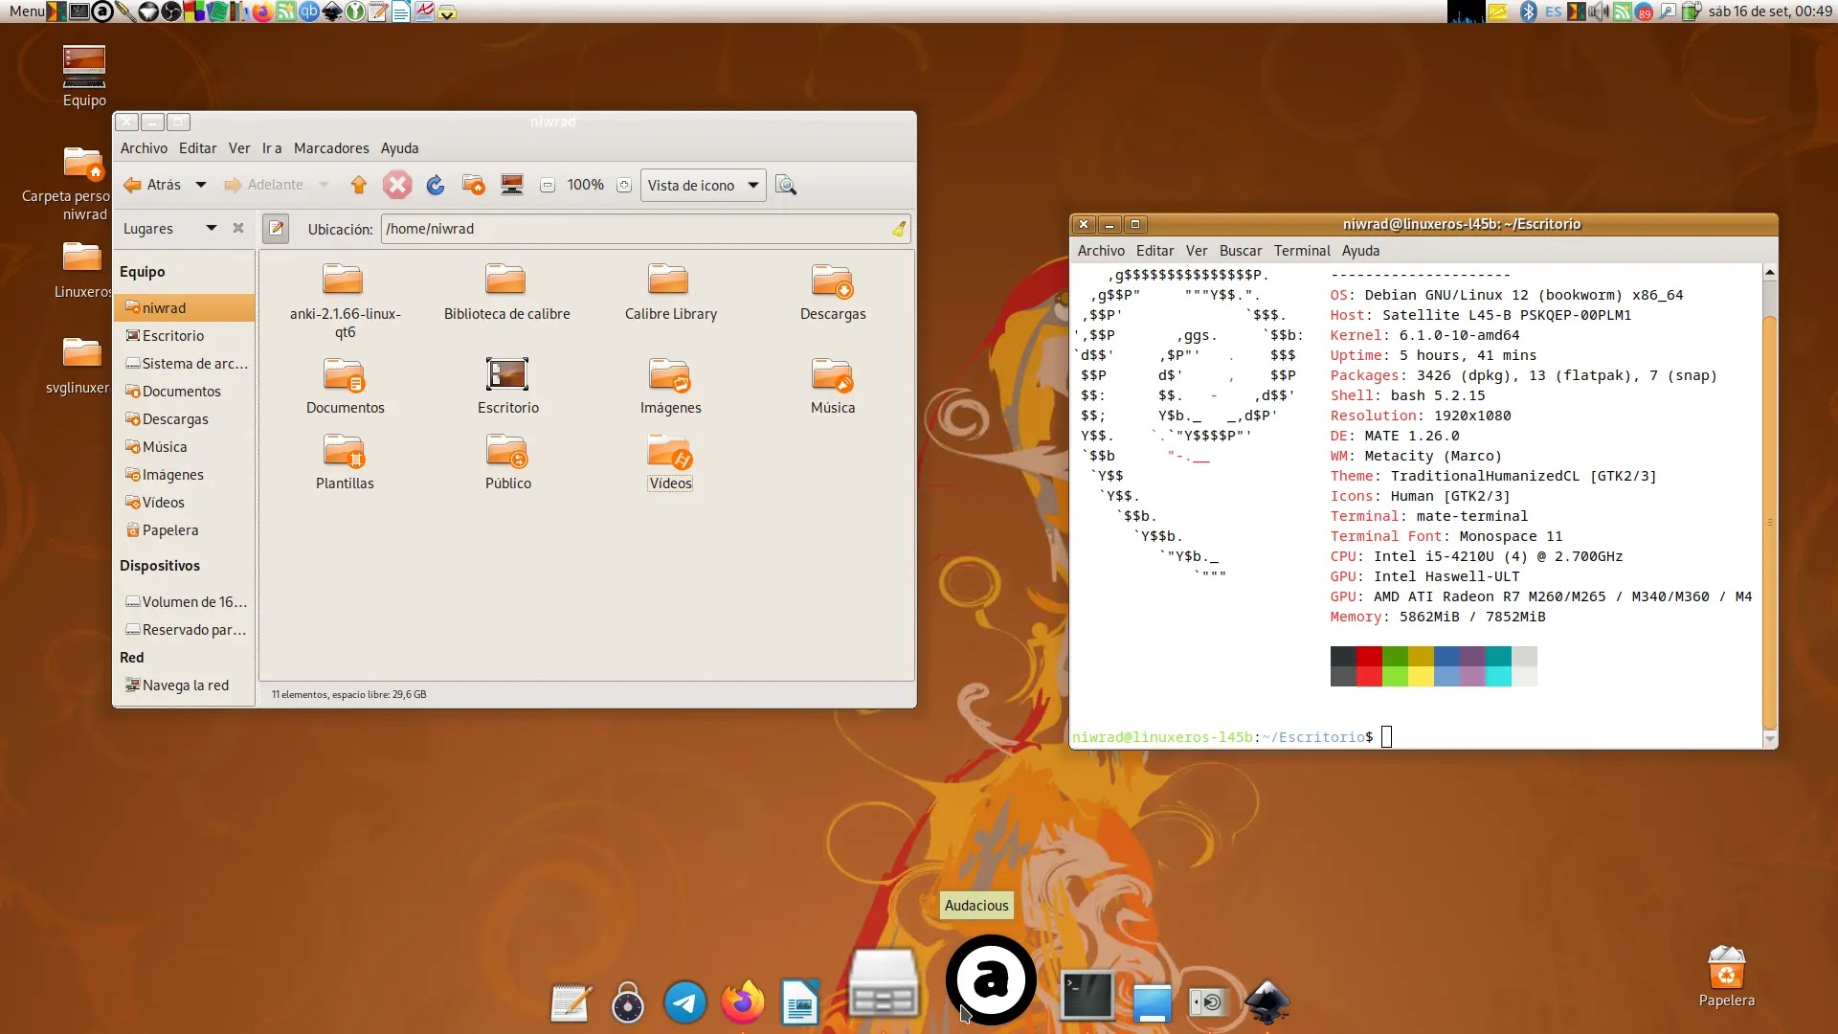Select the anki-2.1.66-linux-qt6 folder
The height and width of the screenshot is (1034, 1838).
click(343, 281)
